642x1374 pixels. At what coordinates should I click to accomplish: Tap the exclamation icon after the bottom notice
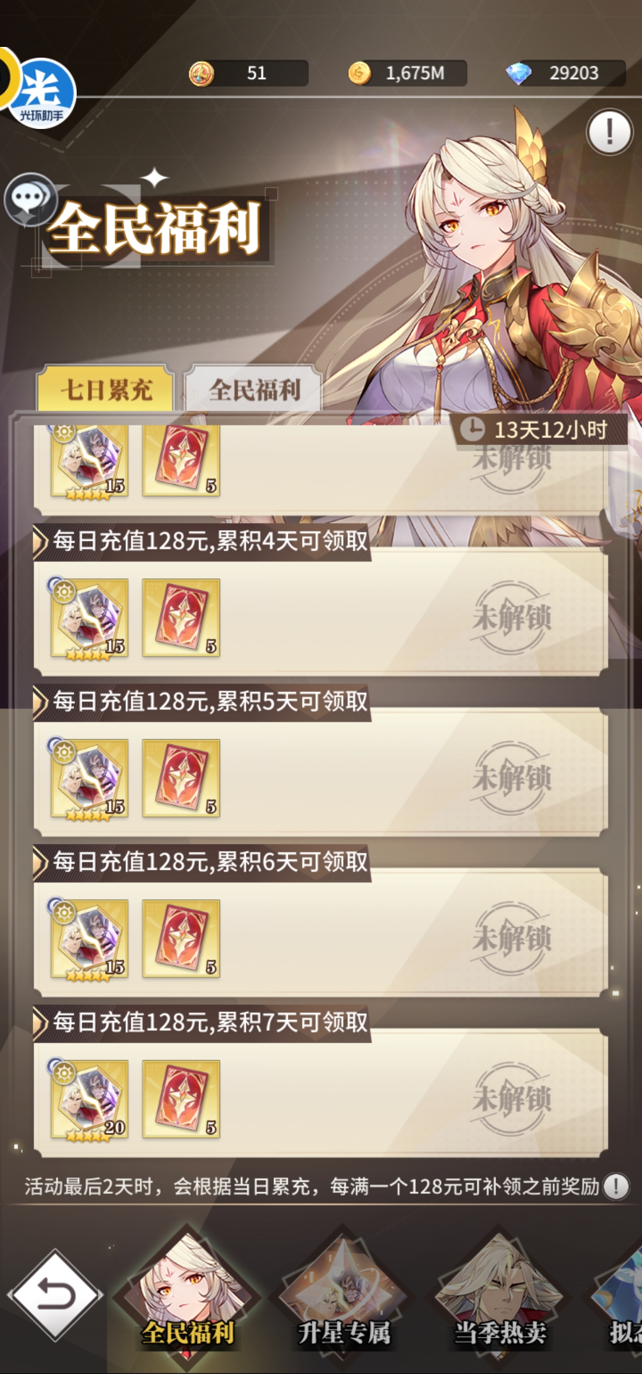616,1186
